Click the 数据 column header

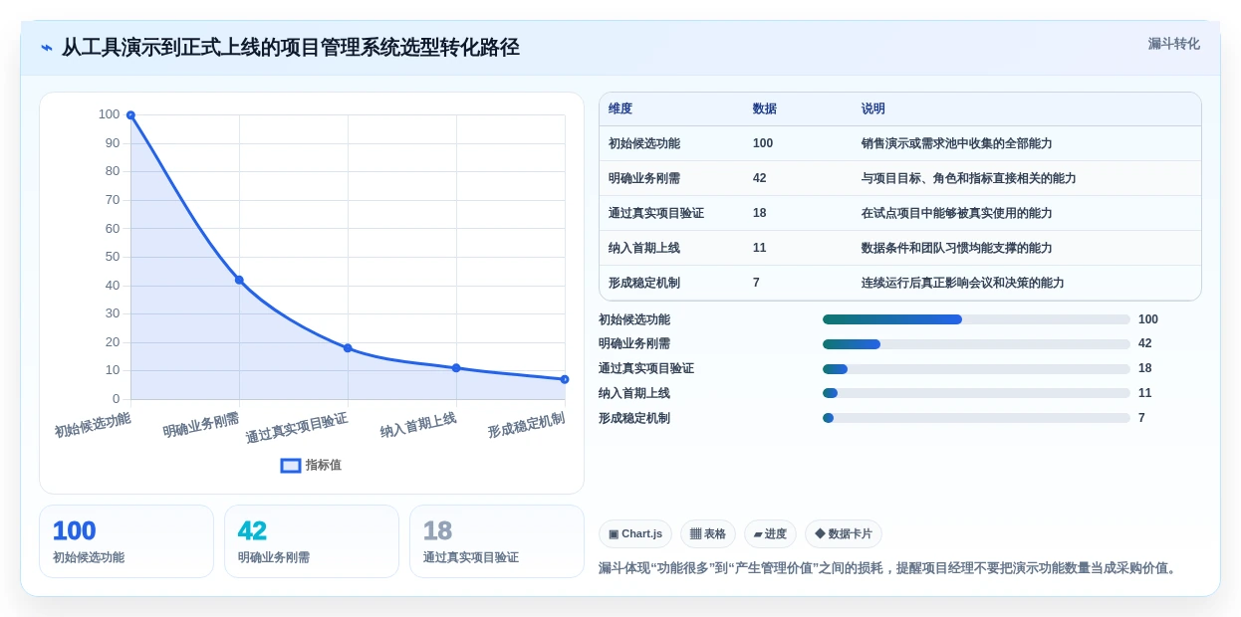(765, 108)
